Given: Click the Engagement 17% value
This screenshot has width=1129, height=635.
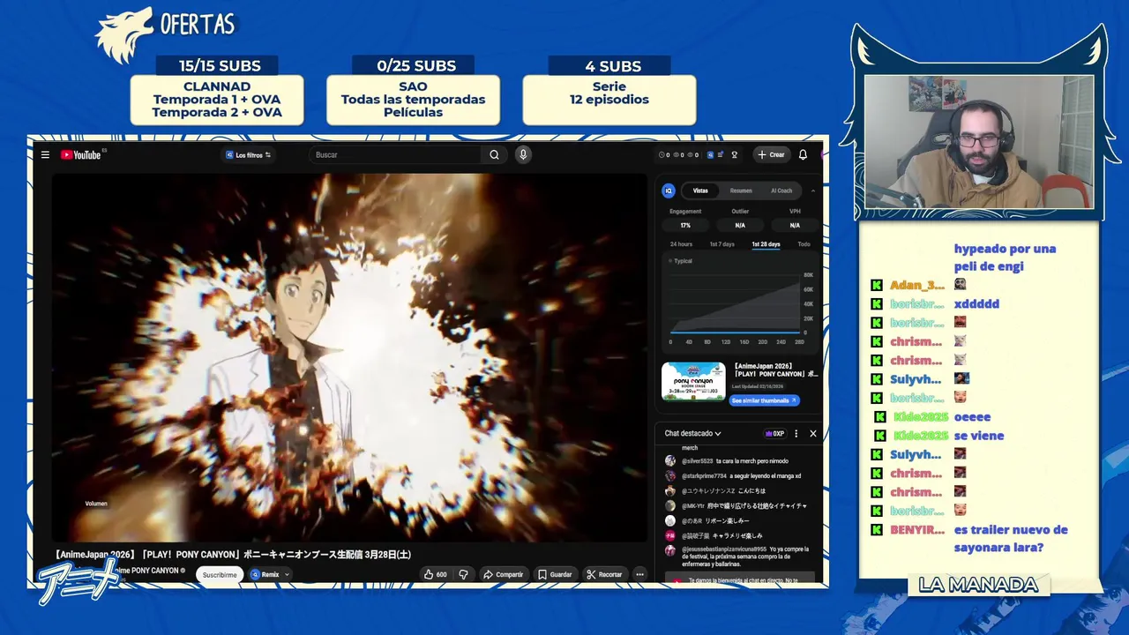Looking at the screenshot, I should (685, 226).
